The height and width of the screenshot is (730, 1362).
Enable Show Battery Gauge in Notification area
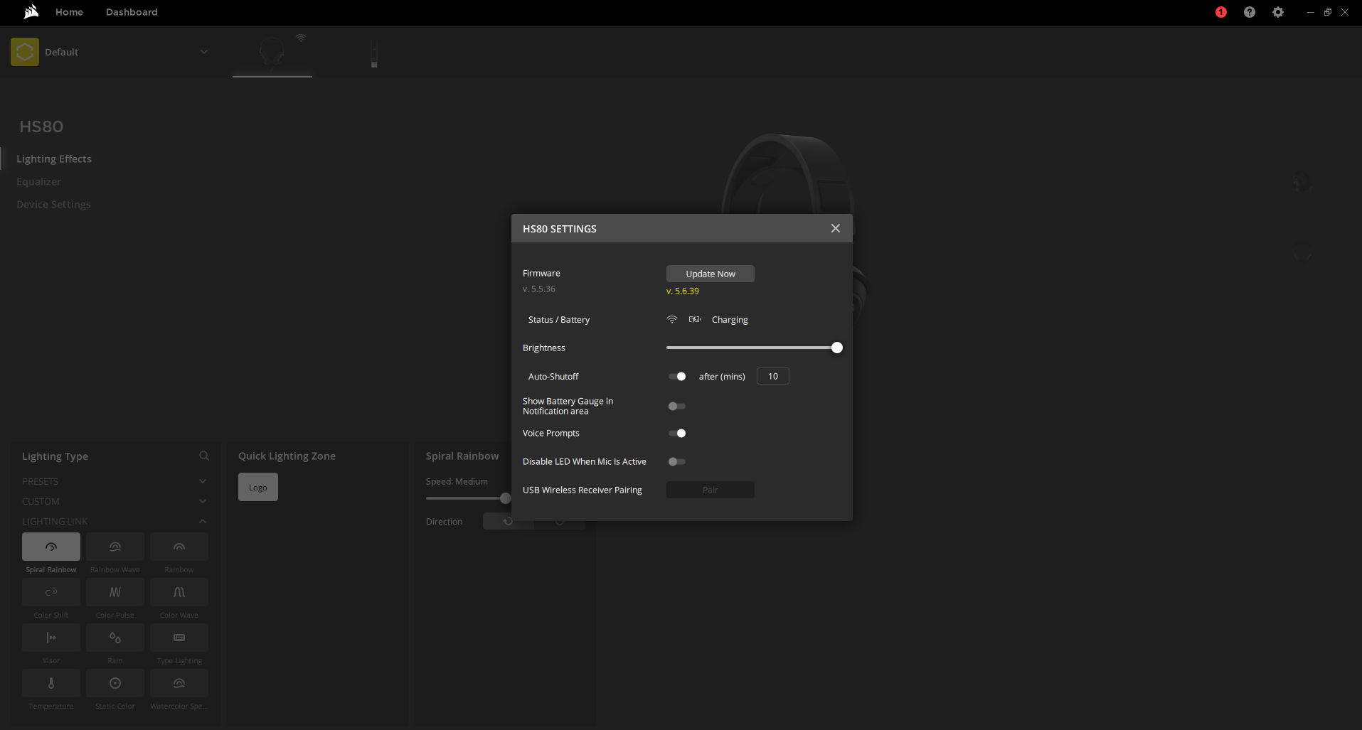point(677,407)
